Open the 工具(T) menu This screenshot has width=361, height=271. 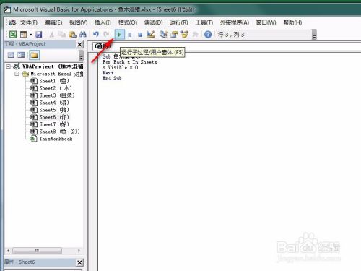coord(204,22)
